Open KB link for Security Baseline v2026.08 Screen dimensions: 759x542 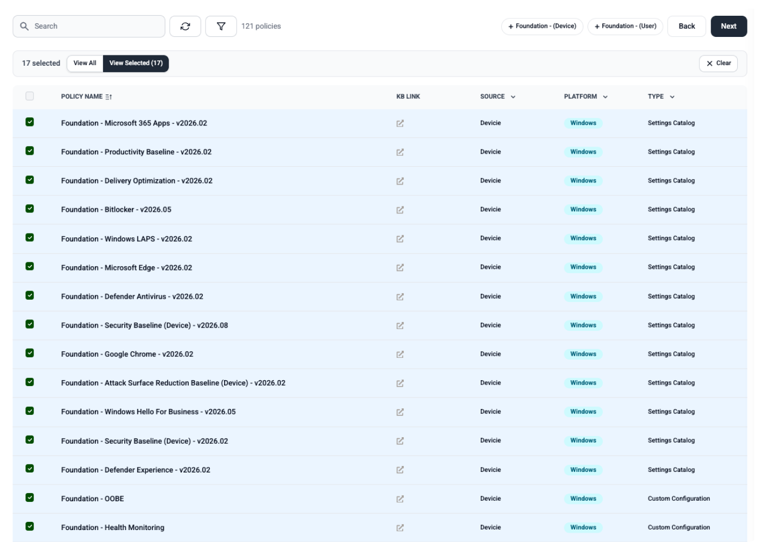[400, 325]
